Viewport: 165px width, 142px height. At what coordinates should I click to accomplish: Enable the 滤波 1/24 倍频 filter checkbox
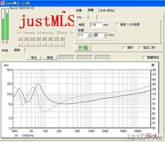coord(118,25)
